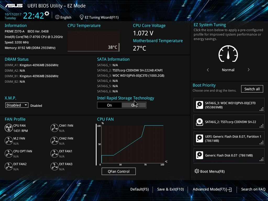Click the Advanced Mode exit arrow icon
The height and width of the screenshot is (201, 268).
point(229,189)
